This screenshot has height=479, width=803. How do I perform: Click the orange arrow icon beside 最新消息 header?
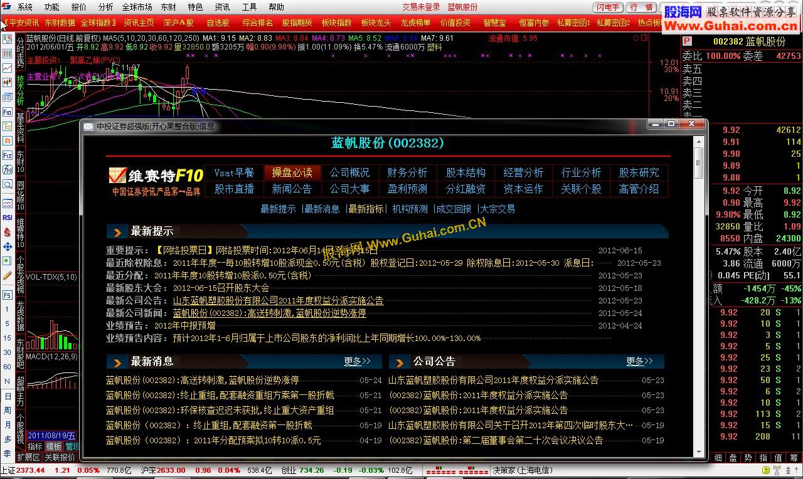[117, 362]
